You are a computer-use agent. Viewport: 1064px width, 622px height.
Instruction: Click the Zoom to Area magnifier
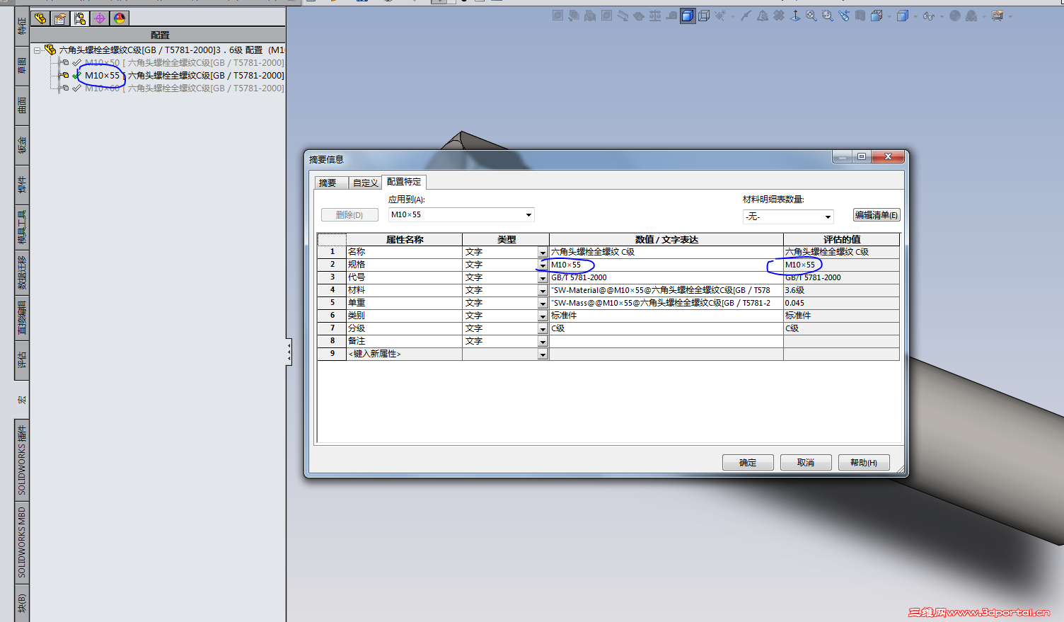[828, 16]
